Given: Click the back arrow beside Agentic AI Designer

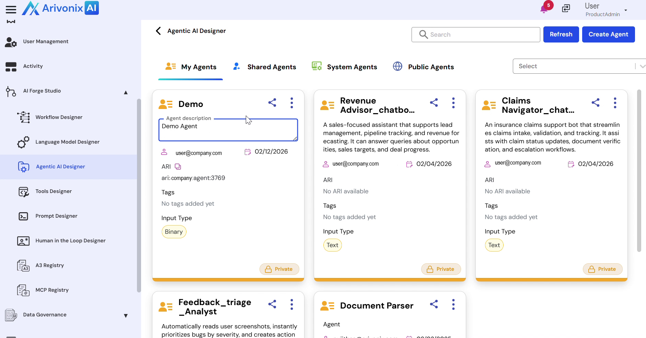Looking at the screenshot, I should click(x=158, y=31).
